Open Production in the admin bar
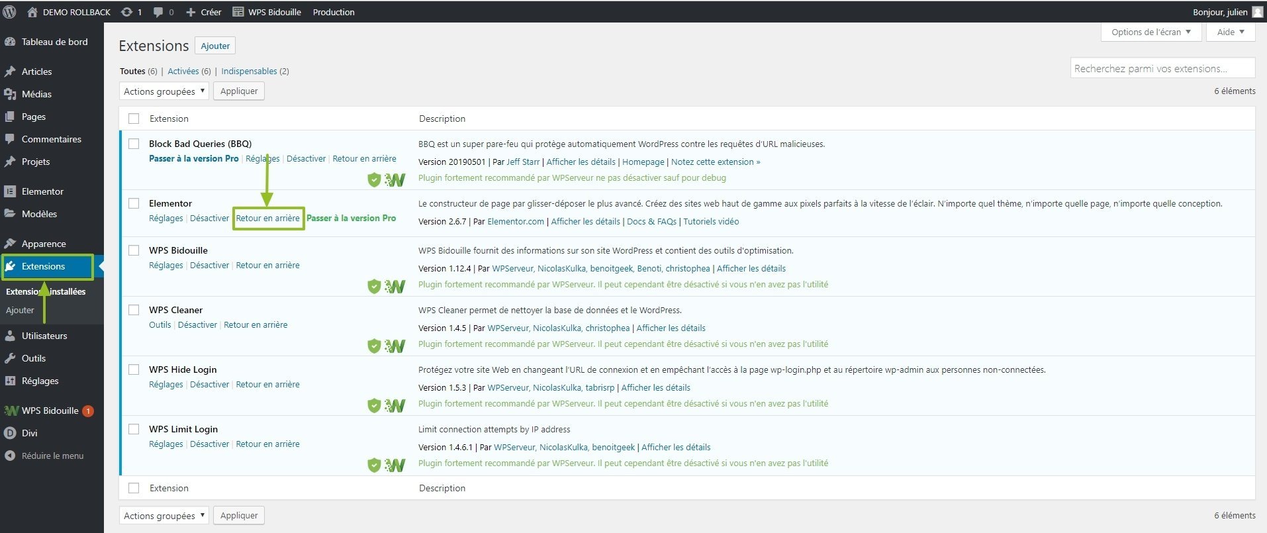 point(334,12)
